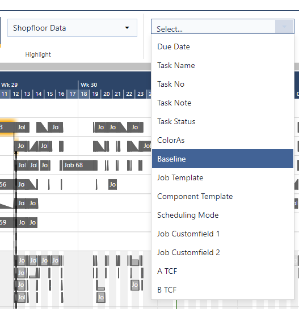Image resolution: width=299 pixels, height=309 pixels.
Task: Select A TCF option
Action: click(x=222, y=271)
